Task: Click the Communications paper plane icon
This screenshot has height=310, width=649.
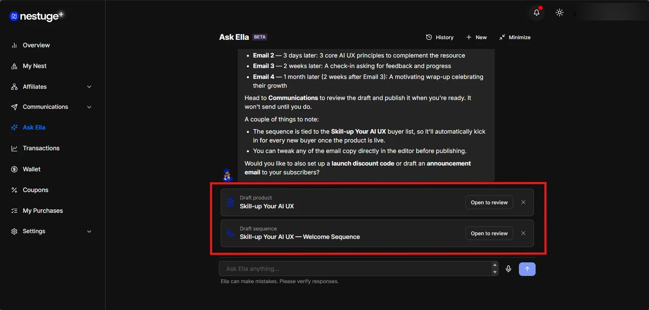Action: pyautogui.click(x=14, y=107)
